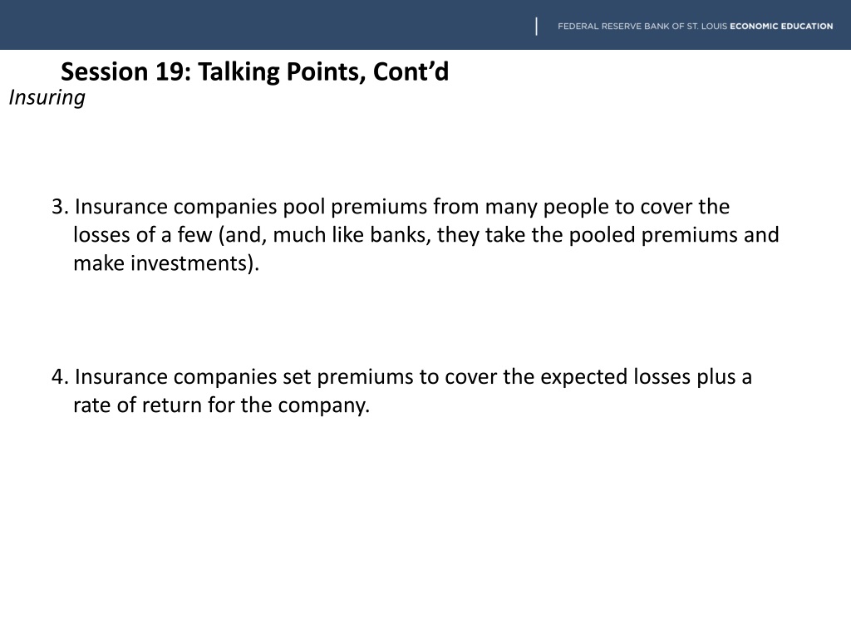
Task: Click 'losses of a few' in point 3
Action: pyautogui.click(x=142, y=235)
